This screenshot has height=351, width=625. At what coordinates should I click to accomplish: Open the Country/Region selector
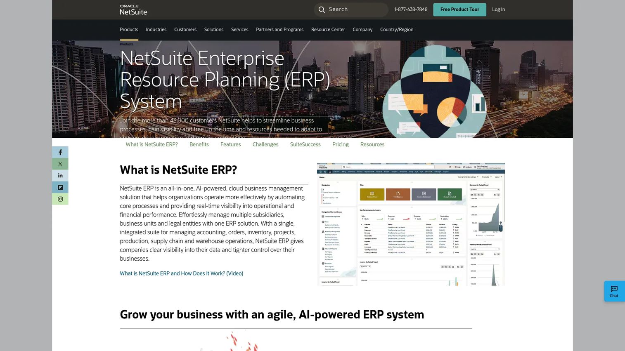[397, 30]
